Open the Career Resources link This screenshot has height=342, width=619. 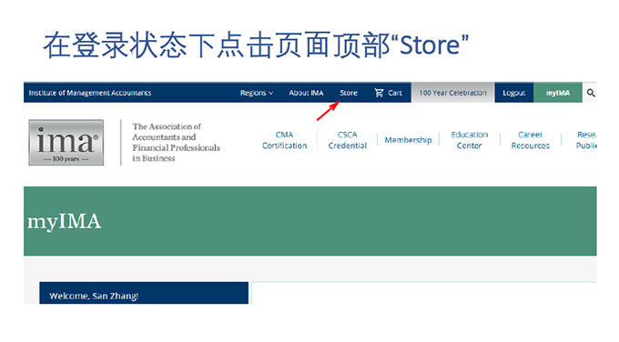(x=530, y=140)
